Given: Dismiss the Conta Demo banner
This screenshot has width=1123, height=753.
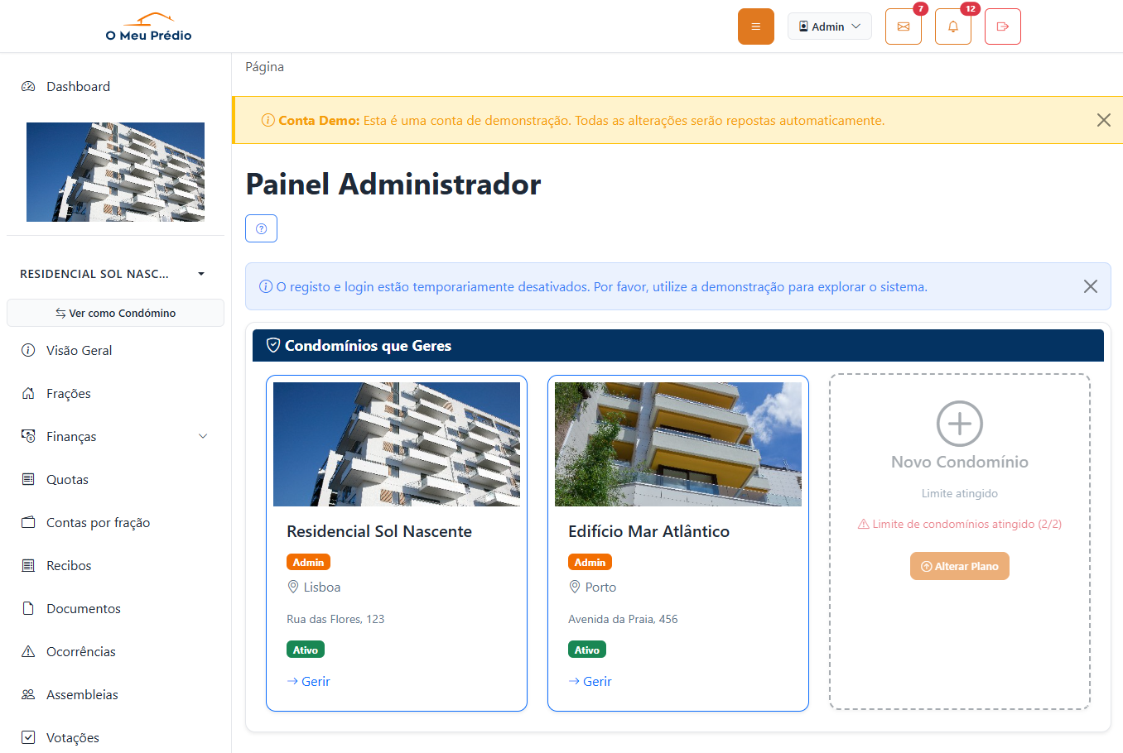Looking at the screenshot, I should click(x=1103, y=120).
